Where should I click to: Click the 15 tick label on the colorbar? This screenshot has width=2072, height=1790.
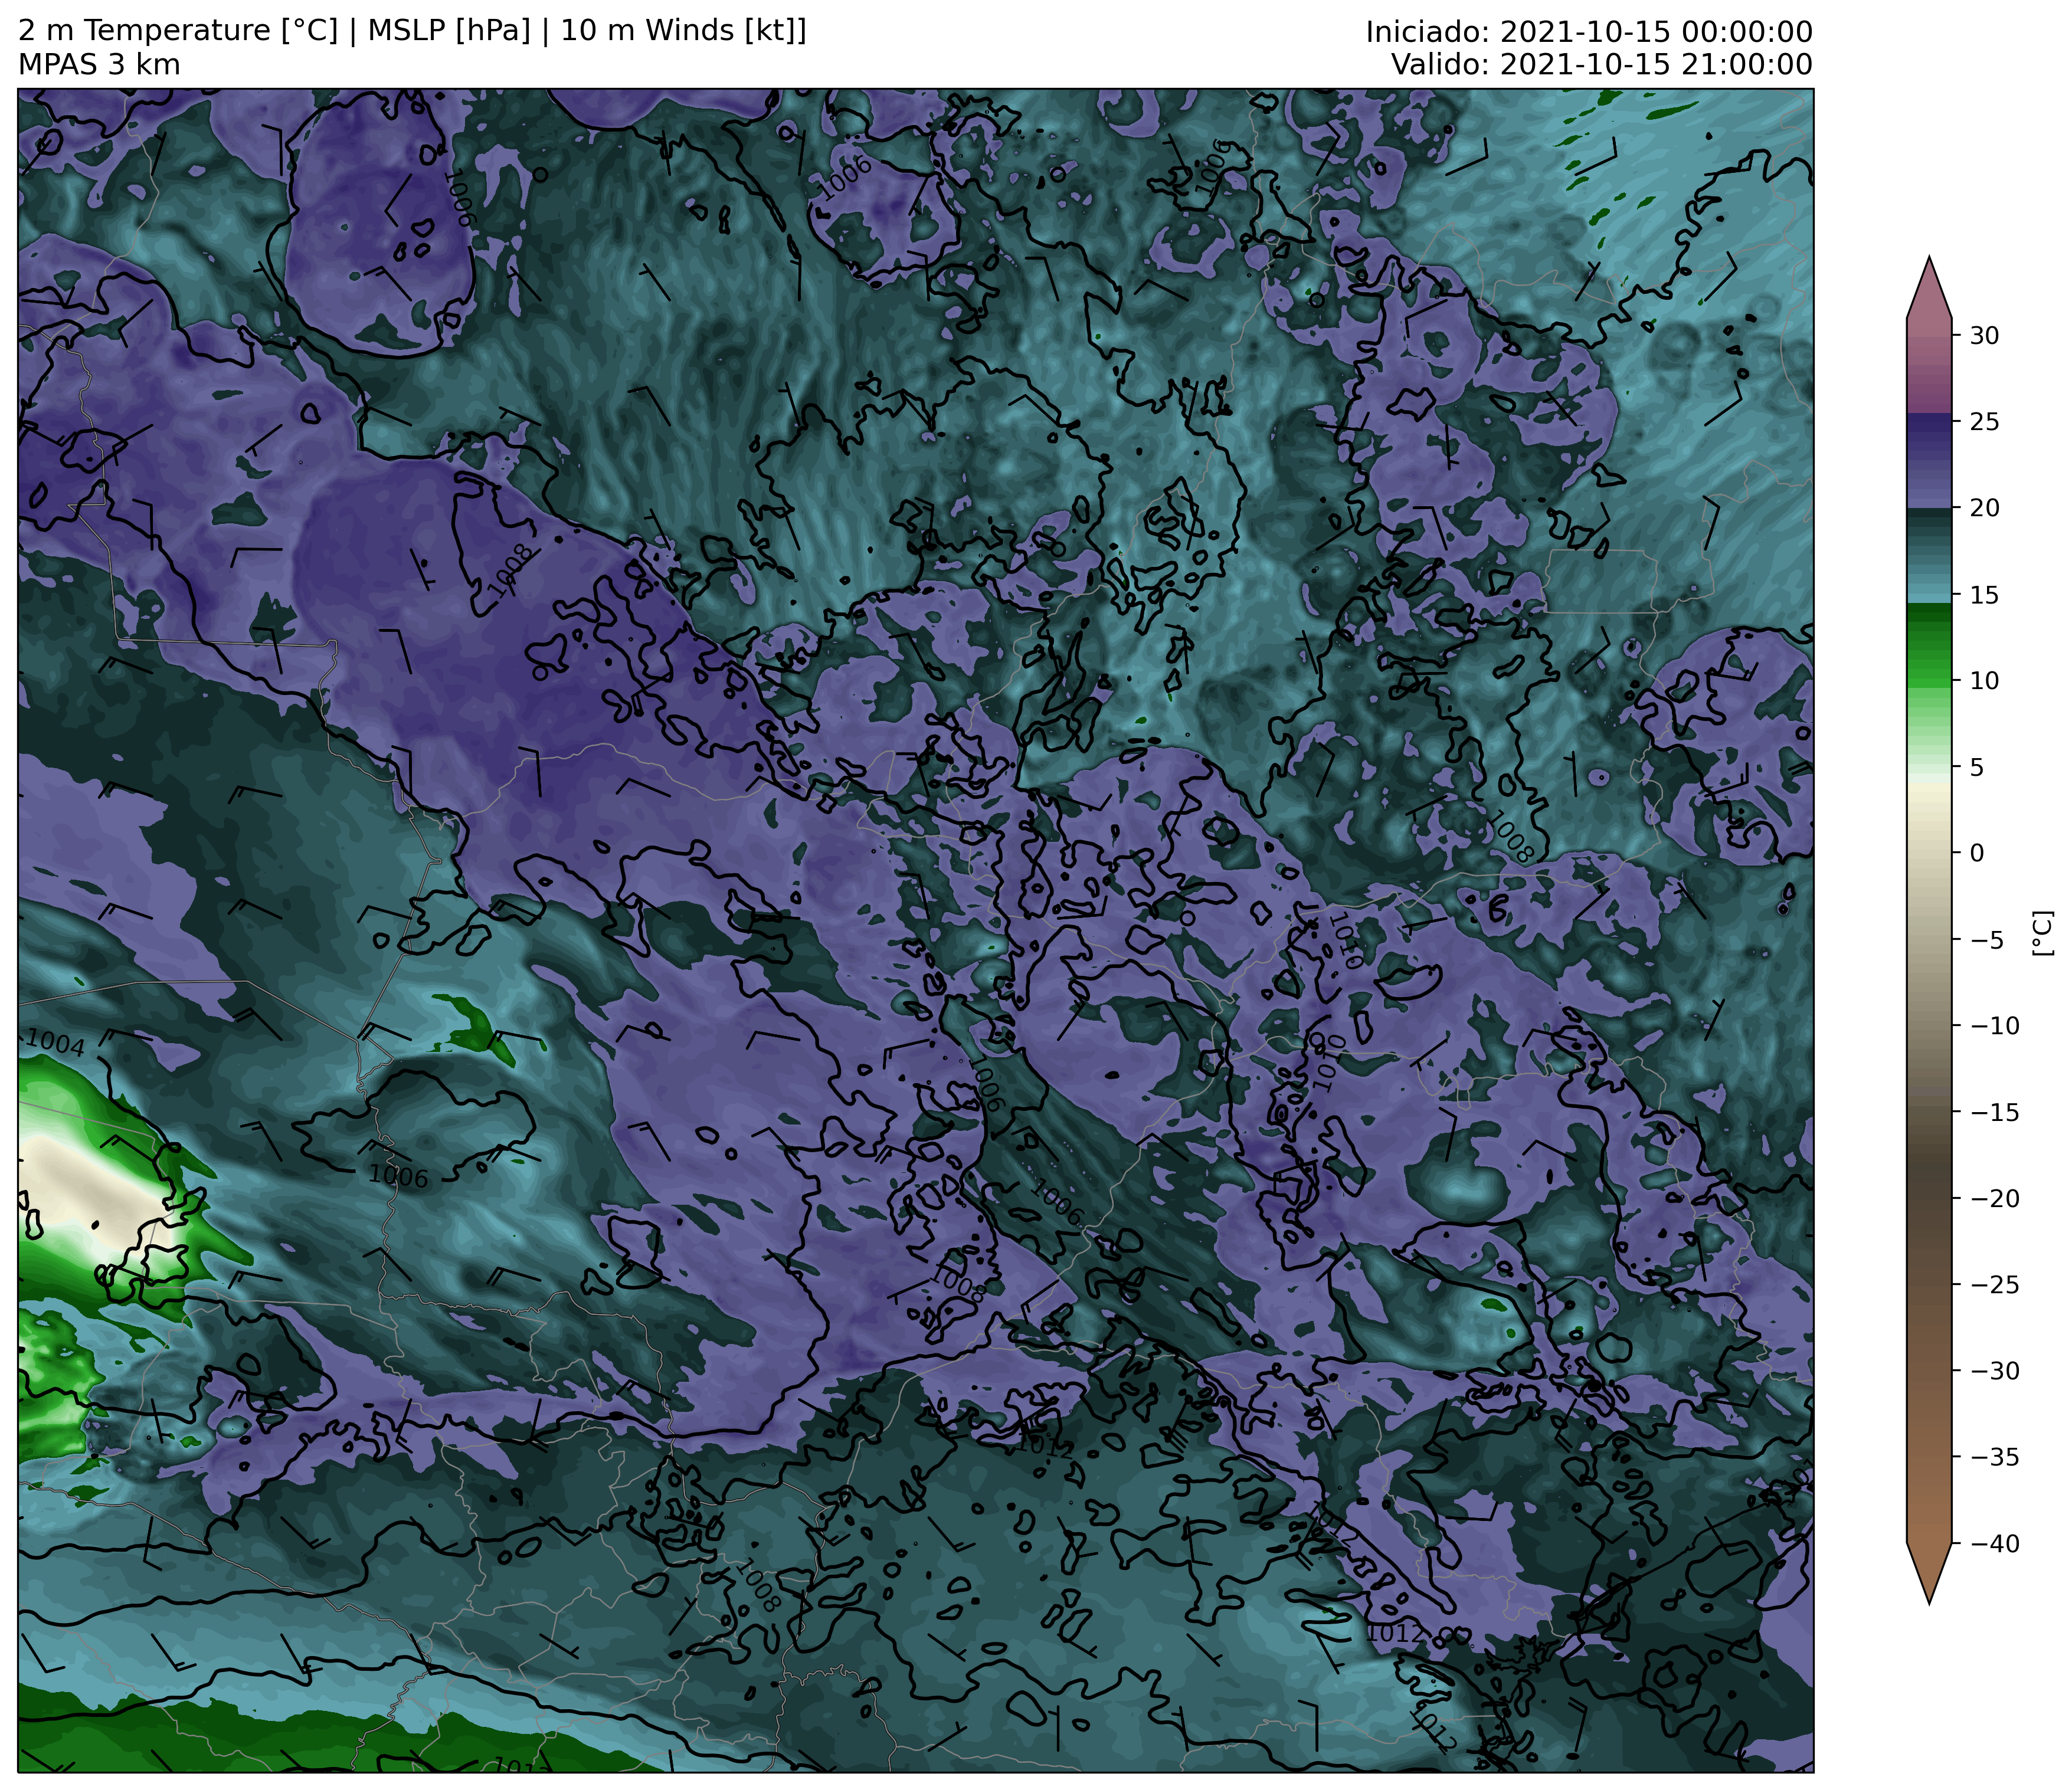coord(1984,595)
